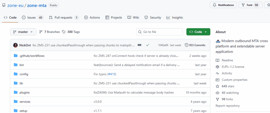270x113 pixels.
Task: Open the .github/workflows folder
Action: click(32, 56)
